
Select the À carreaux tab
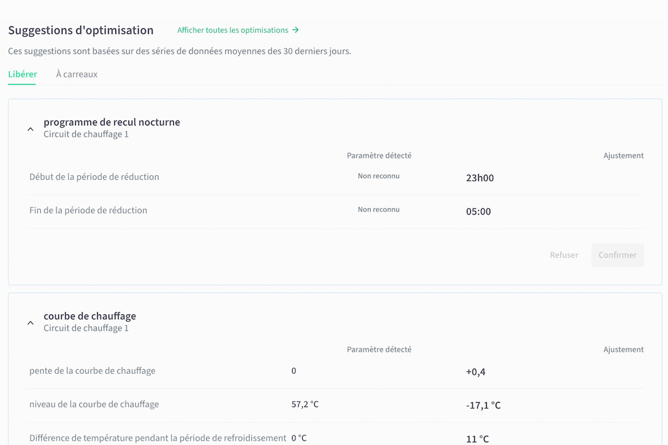[x=77, y=74]
